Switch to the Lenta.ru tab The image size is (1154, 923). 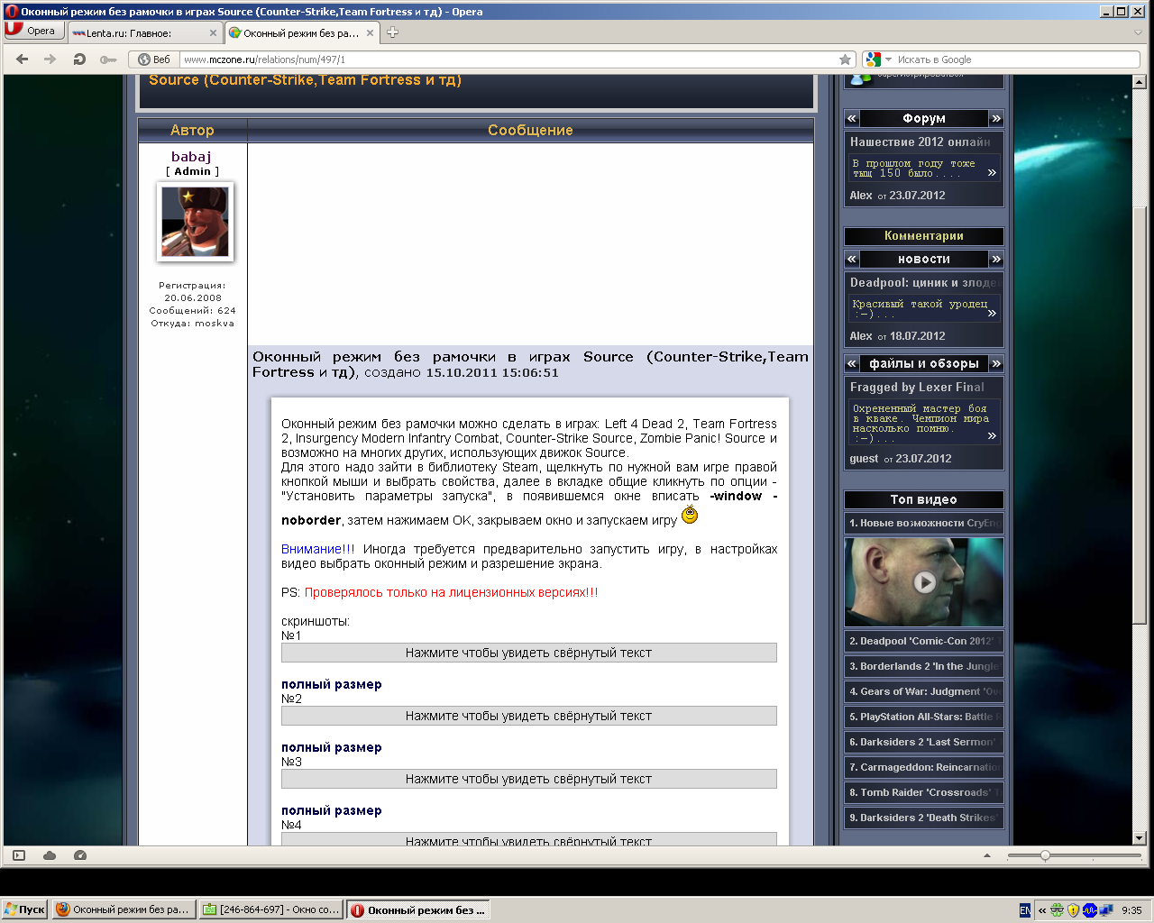point(144,32)
